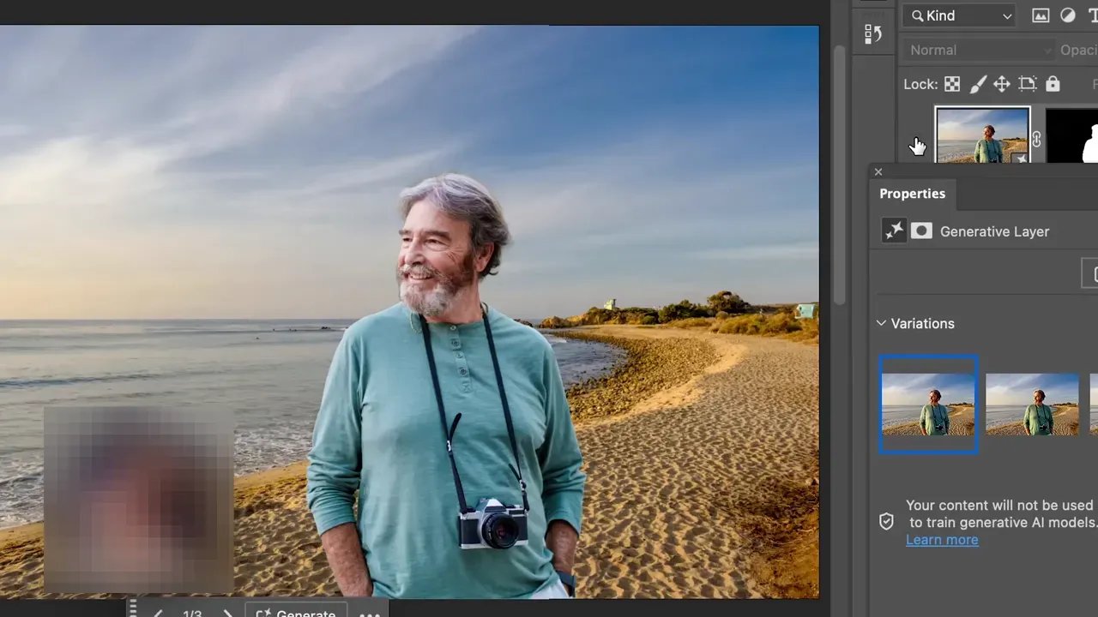The height and width of the screenshot is (617, 1098).
Task: Select the second variation thumbnail
Action: click(1032, 404)
